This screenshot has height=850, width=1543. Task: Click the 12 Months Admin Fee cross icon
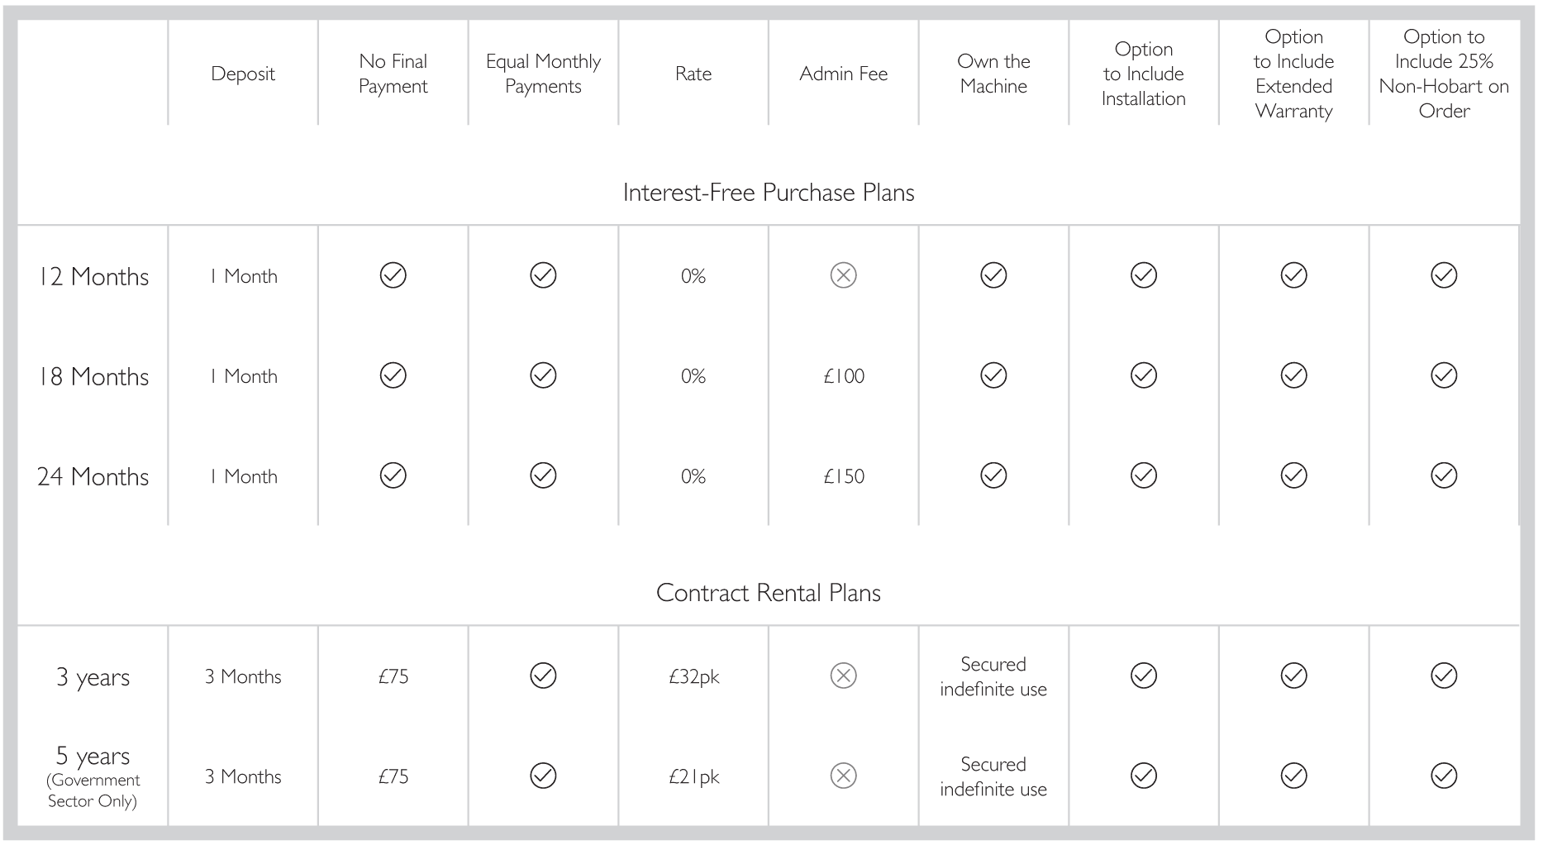pyautogui.click(x=843, y=275)
